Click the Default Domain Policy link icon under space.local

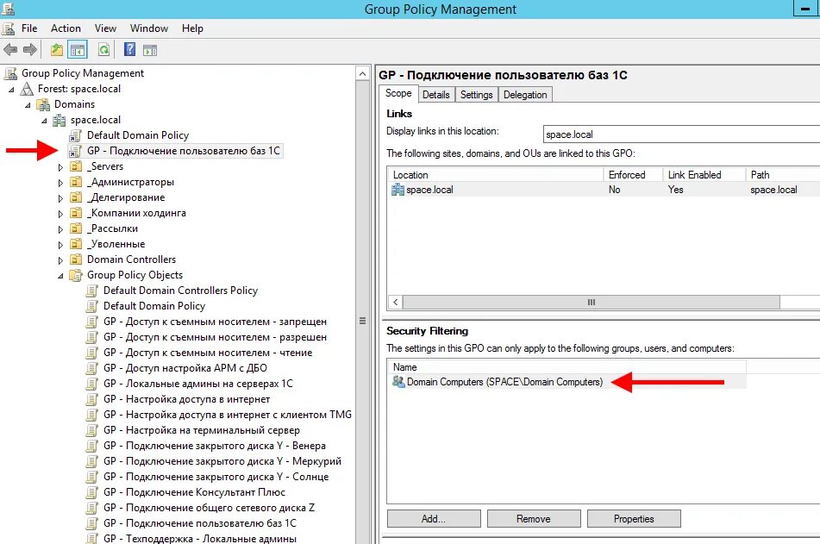click(76, 135)
